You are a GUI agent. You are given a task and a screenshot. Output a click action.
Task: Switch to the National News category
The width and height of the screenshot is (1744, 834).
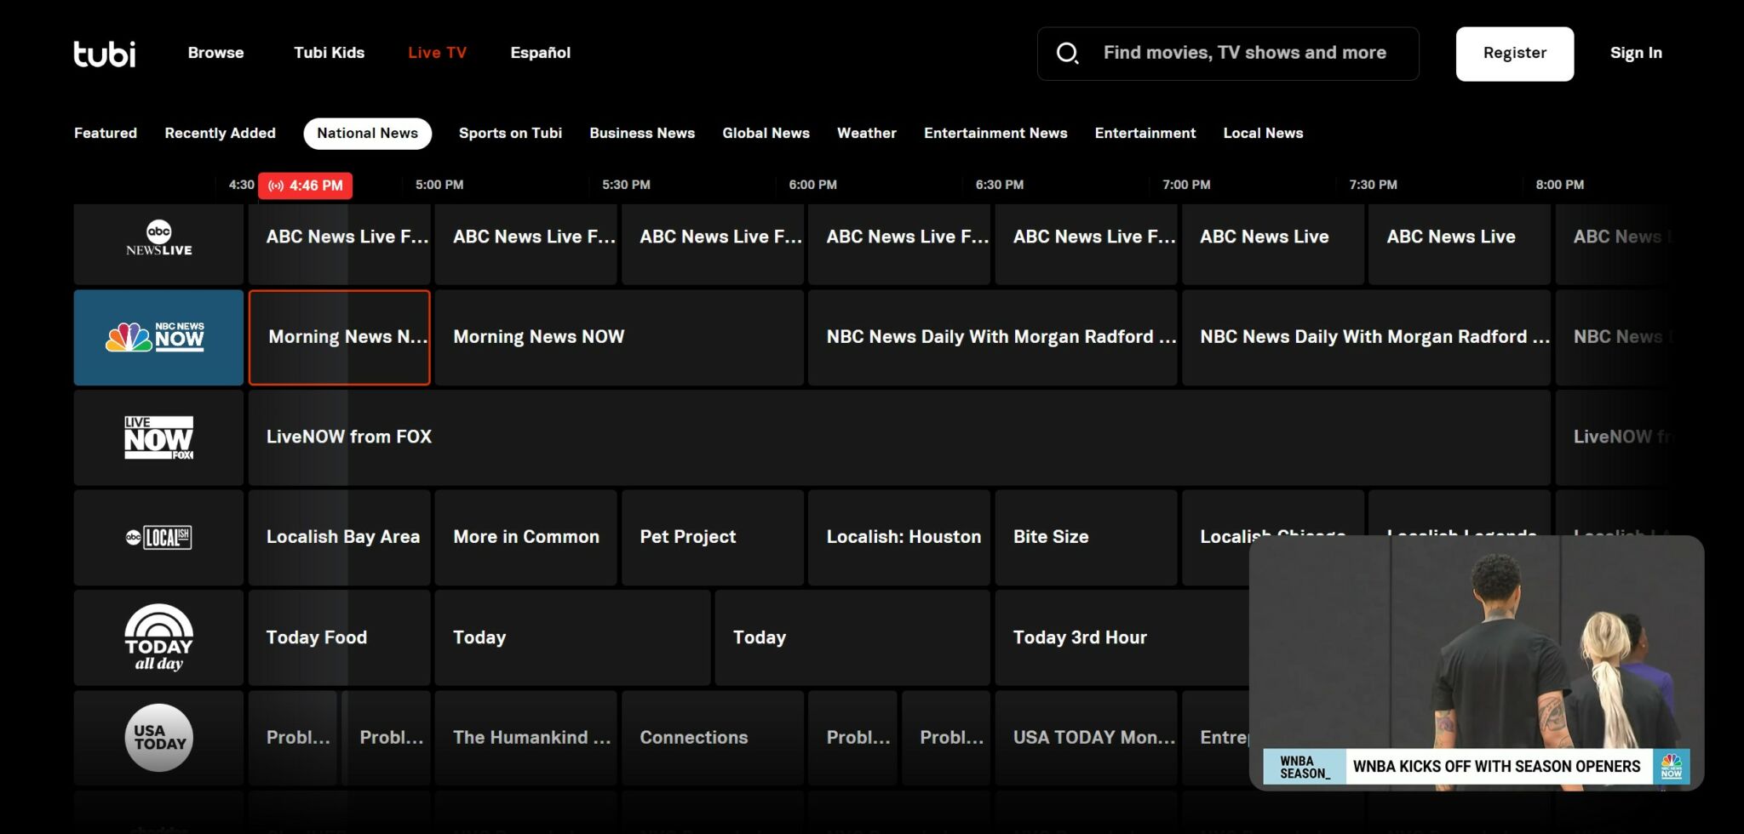367,133
